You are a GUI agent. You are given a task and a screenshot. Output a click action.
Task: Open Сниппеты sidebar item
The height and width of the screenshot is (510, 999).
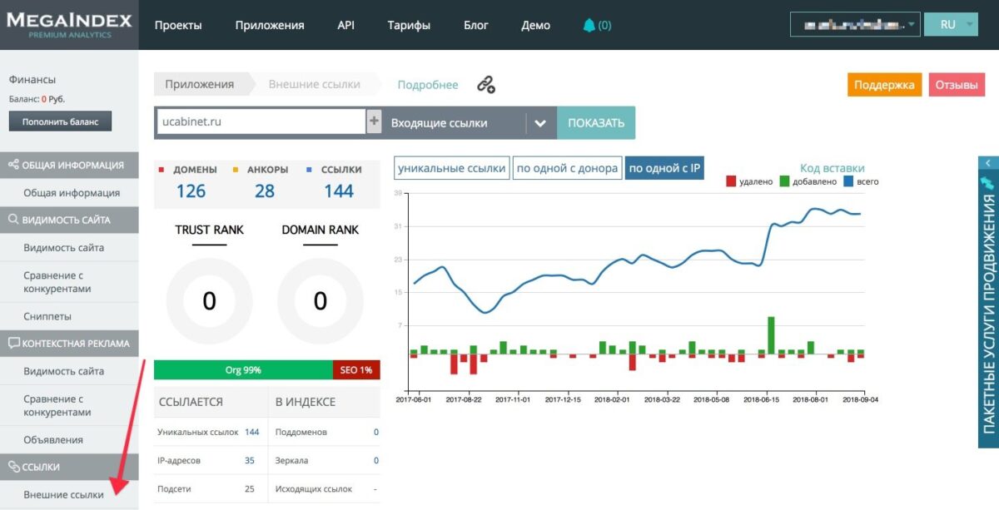[47, 316]
